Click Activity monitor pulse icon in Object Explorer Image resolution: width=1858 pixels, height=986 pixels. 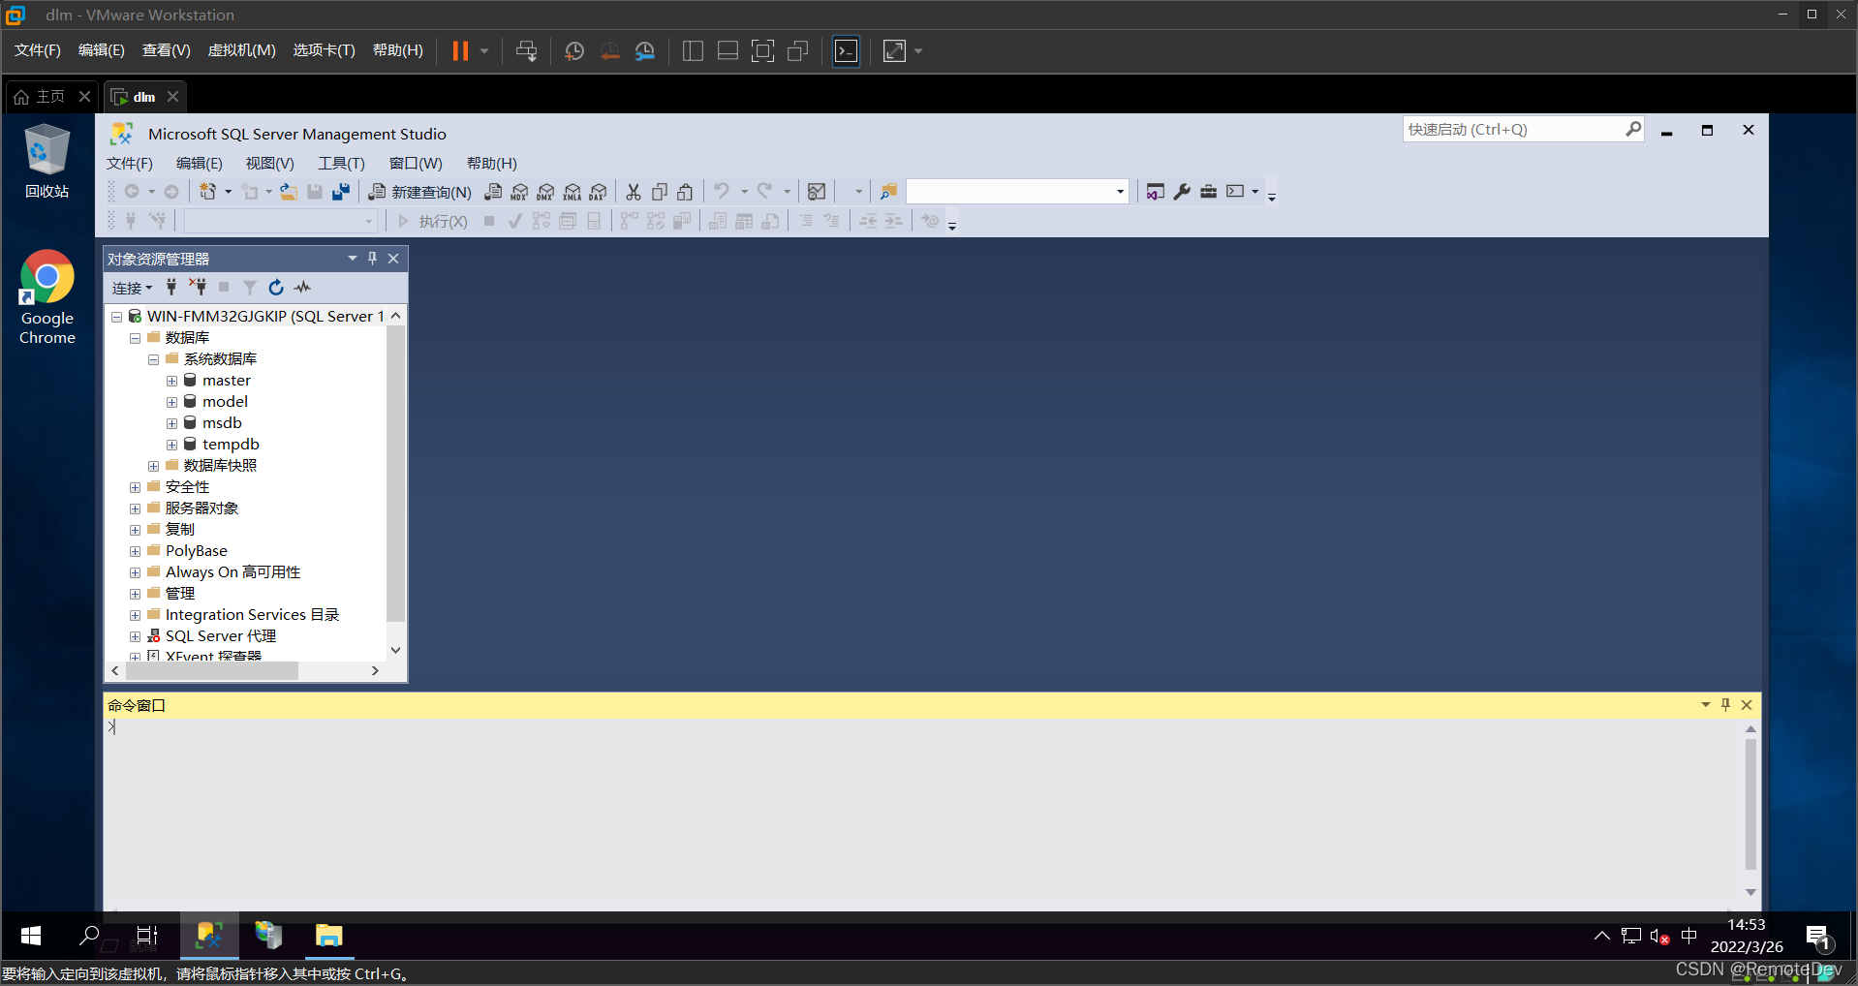pos(303,287)
